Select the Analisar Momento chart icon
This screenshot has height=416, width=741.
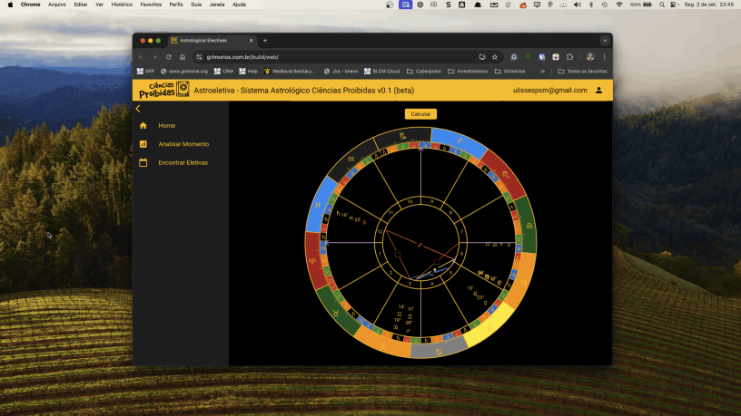[x=143, y=144]
